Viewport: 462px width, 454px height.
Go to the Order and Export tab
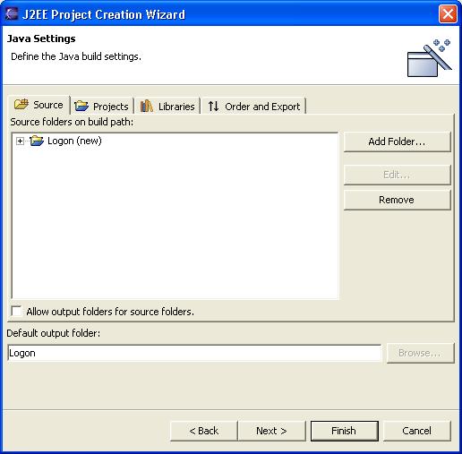[254, 107]
